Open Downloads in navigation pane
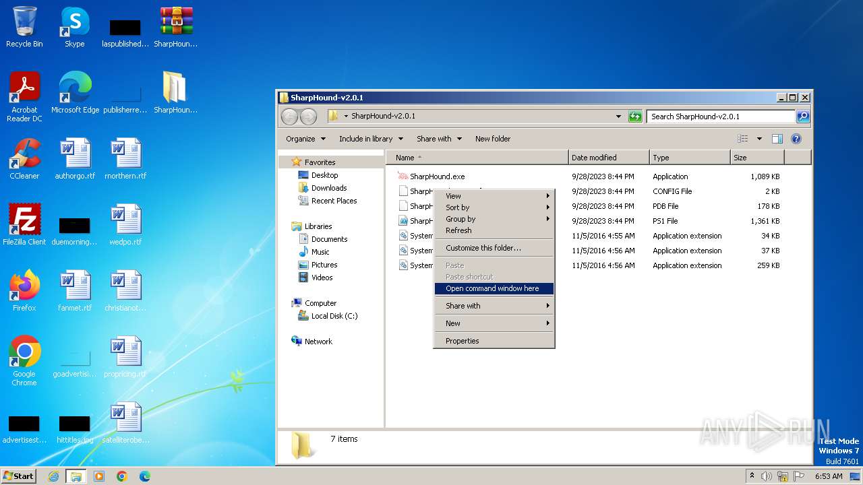The image size is (863, 485). [x=329, y=188]
